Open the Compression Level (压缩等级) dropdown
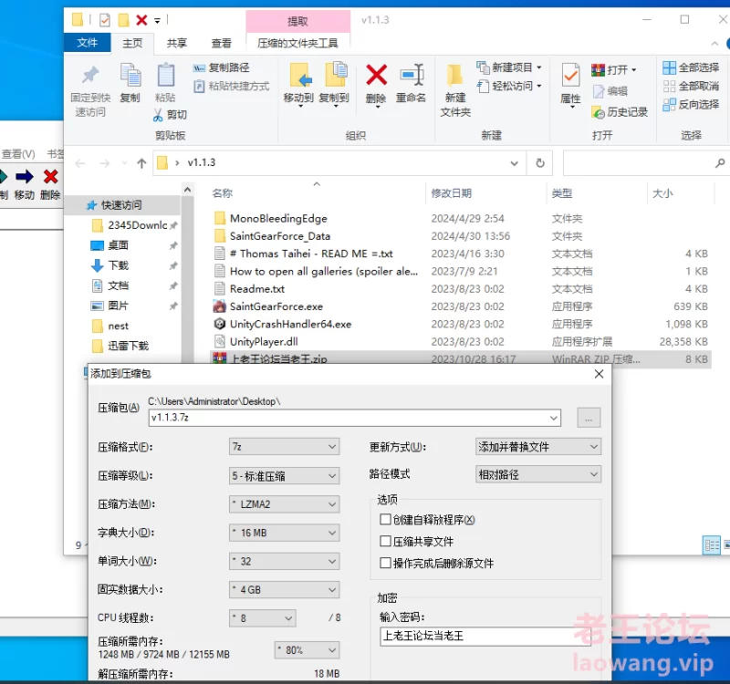This screenshot has height=684, width=730. (284, 476)
